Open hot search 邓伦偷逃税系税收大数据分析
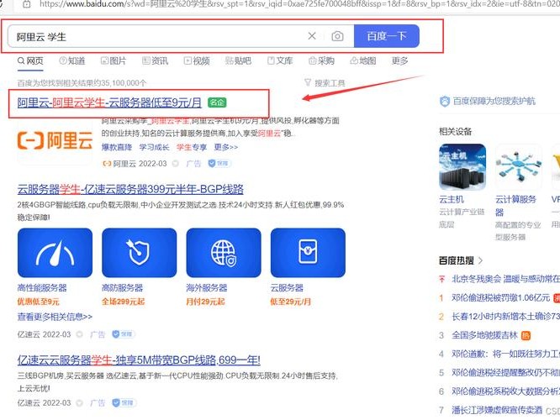The image size is (560, 420). coord(505,391)
